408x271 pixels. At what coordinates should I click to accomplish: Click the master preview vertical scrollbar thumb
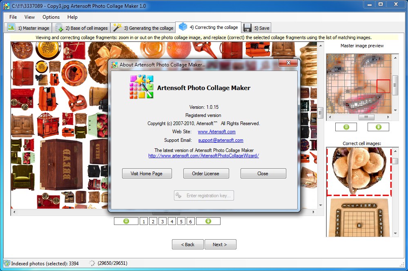(395, 86)
